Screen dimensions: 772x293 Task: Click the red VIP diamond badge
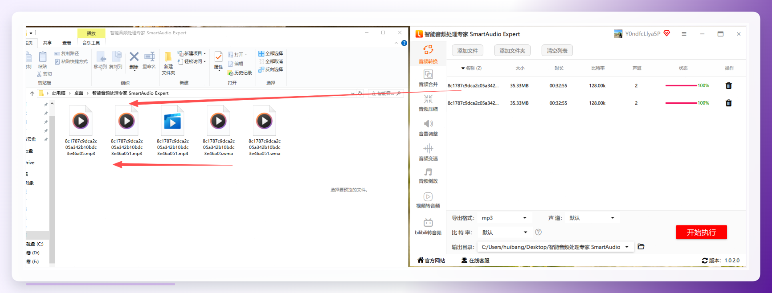point(667,33)
